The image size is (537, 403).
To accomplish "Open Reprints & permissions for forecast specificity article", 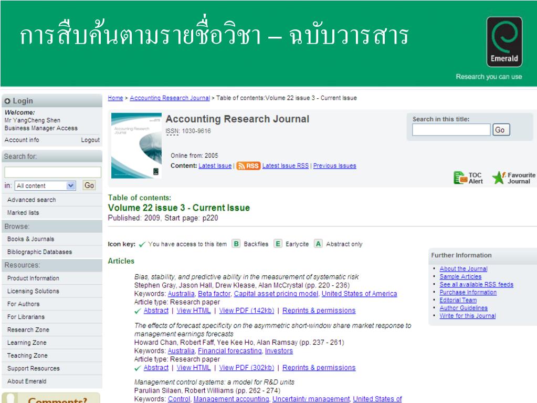I will click(x=319, y=368).
